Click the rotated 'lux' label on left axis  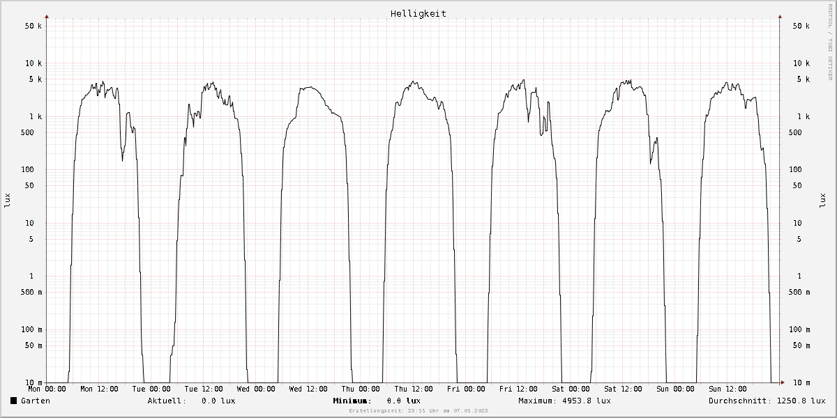pyautogui.click(x=8, y=201)
